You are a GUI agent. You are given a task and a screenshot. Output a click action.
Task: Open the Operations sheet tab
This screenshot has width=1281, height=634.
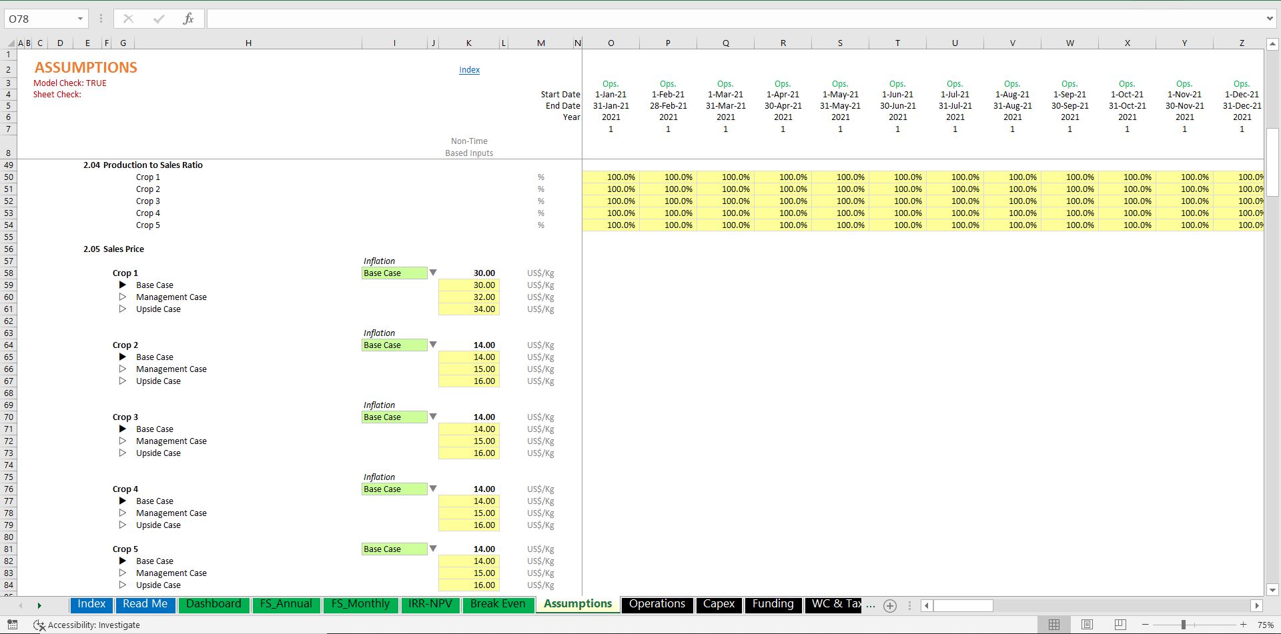657,604
